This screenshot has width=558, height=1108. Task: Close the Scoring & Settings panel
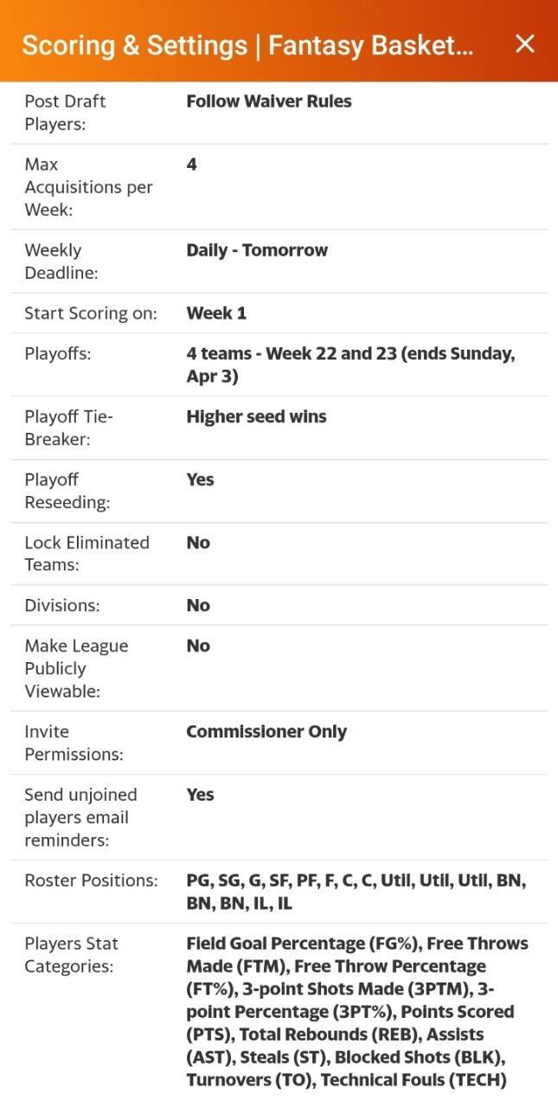click(524, 44)
